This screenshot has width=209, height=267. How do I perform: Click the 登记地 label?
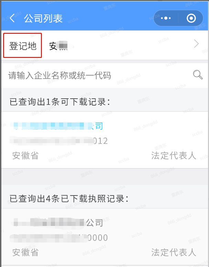tap(23, 46)
